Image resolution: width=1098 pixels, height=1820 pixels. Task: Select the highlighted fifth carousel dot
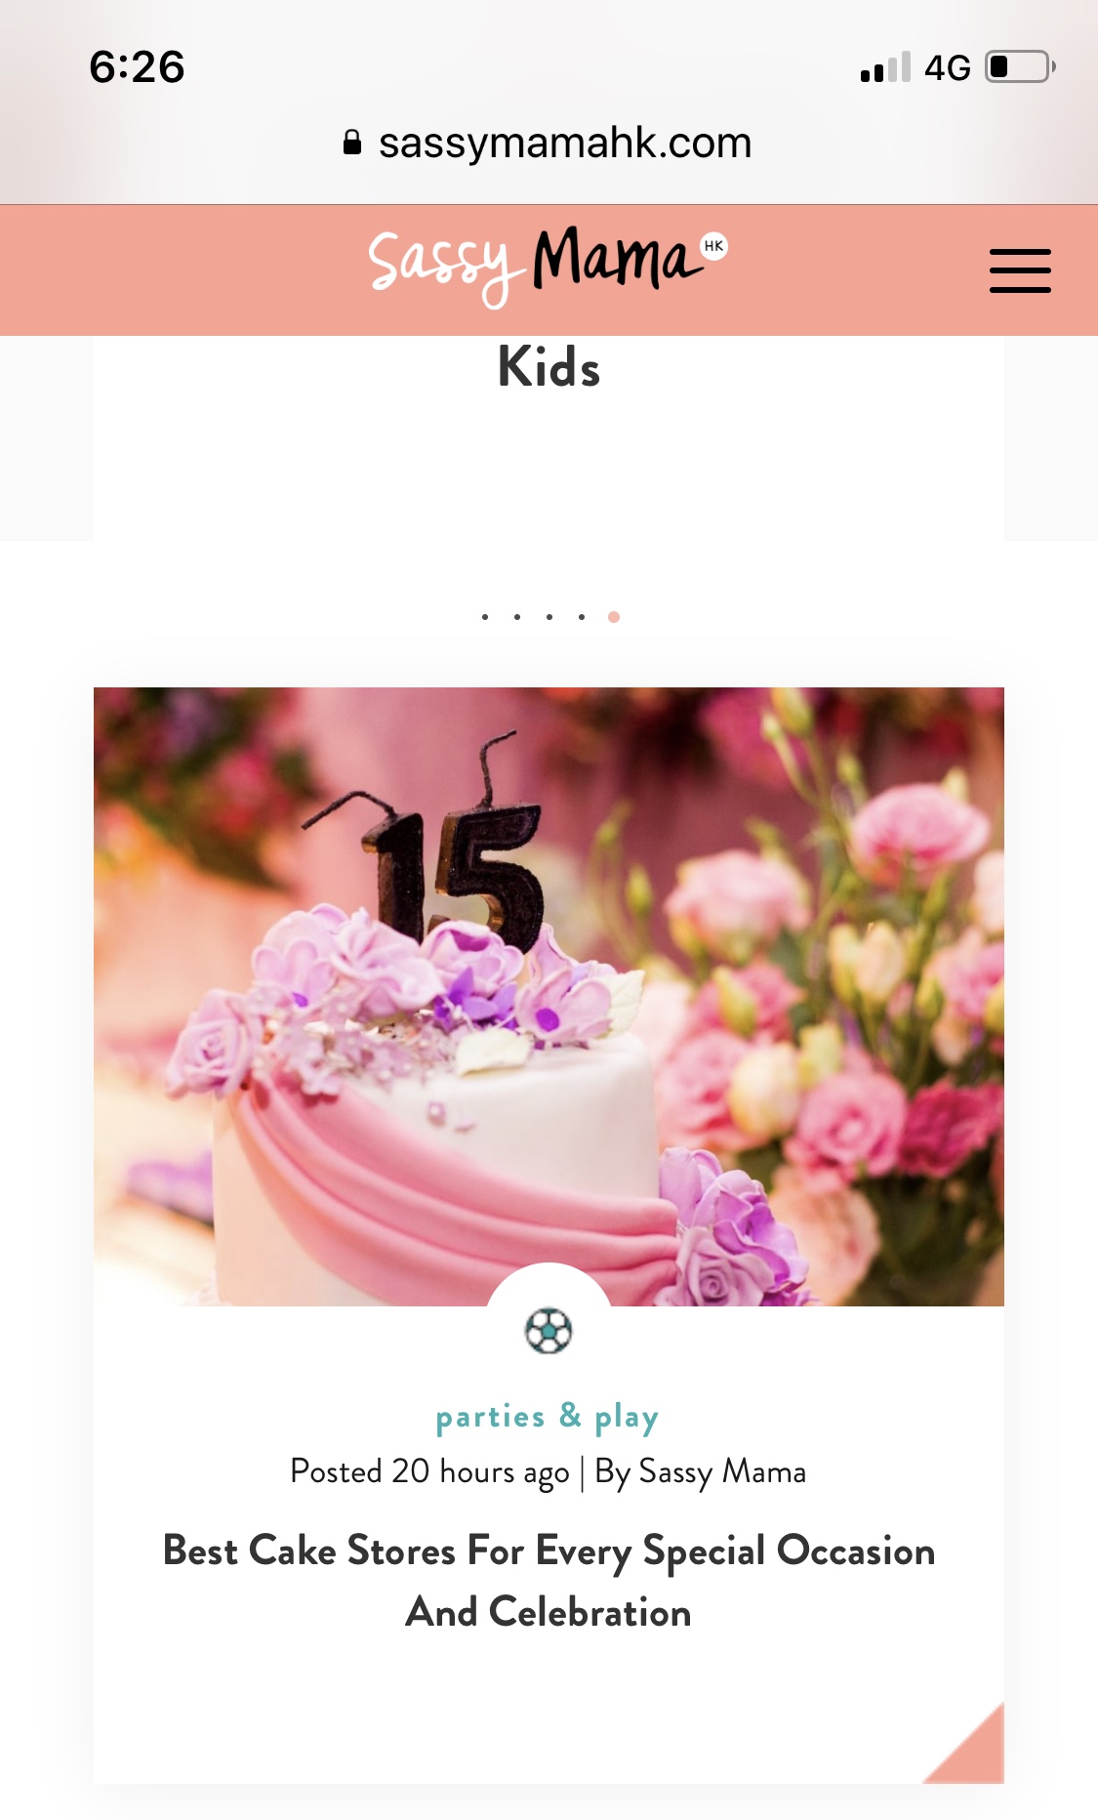[614, 617]
